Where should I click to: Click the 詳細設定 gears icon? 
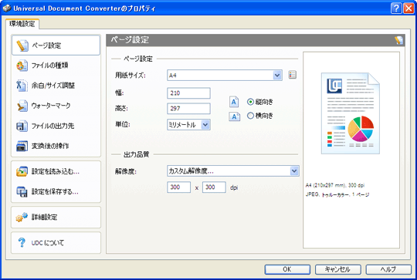coord(22,217)
